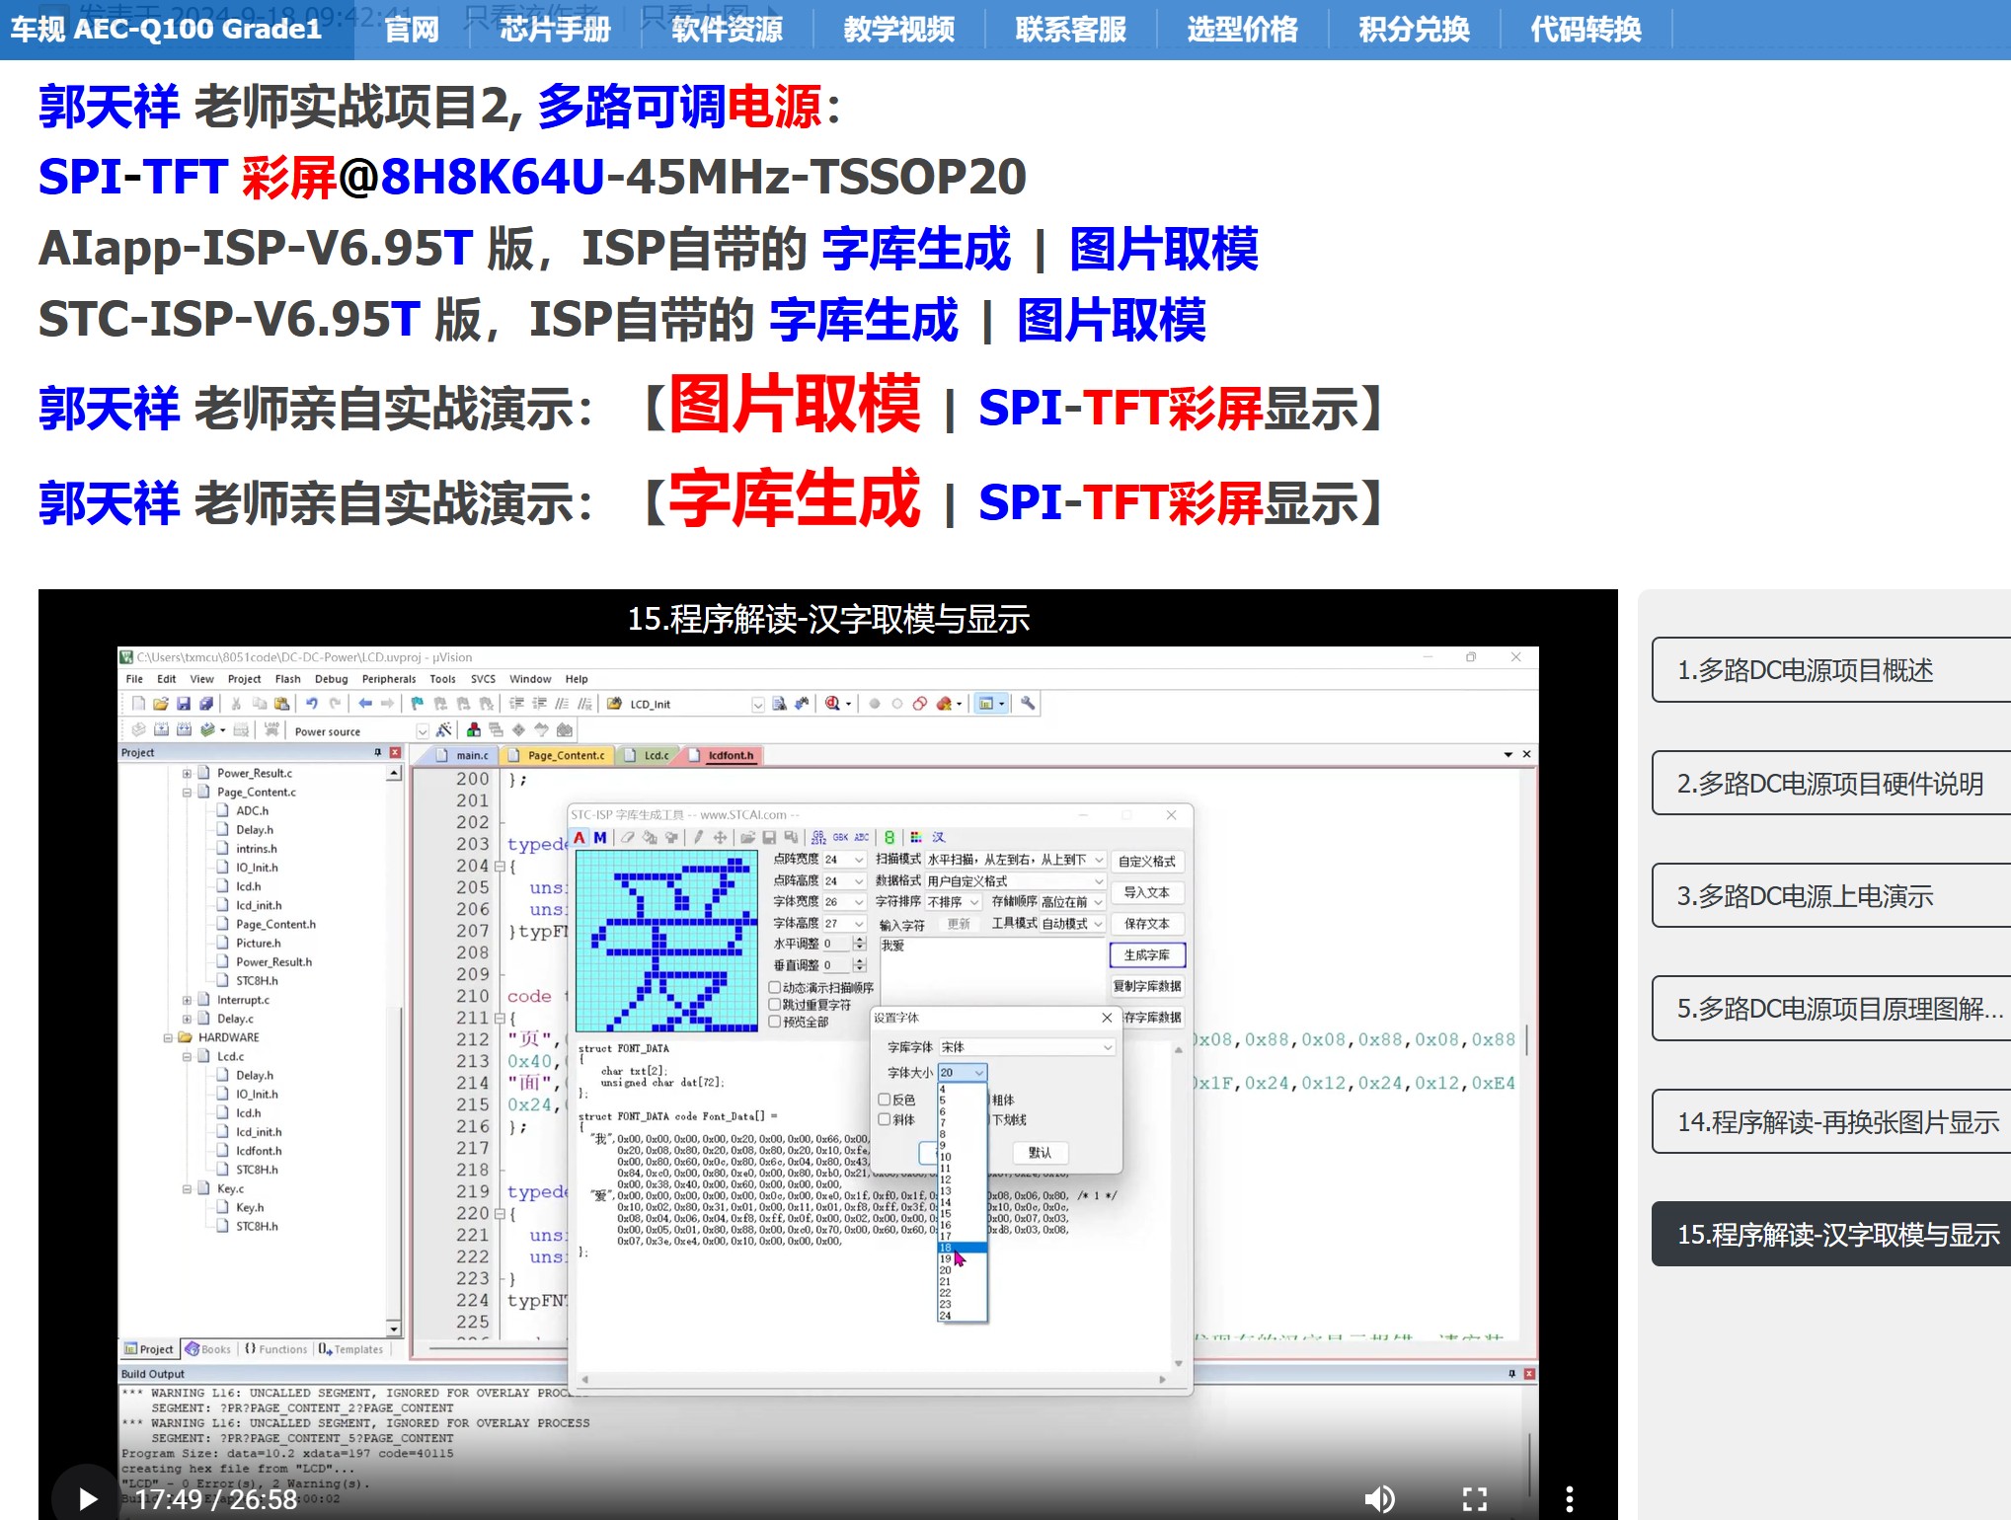Tick the 动态演示扫描顺序 checkbox

coord(775,987)
